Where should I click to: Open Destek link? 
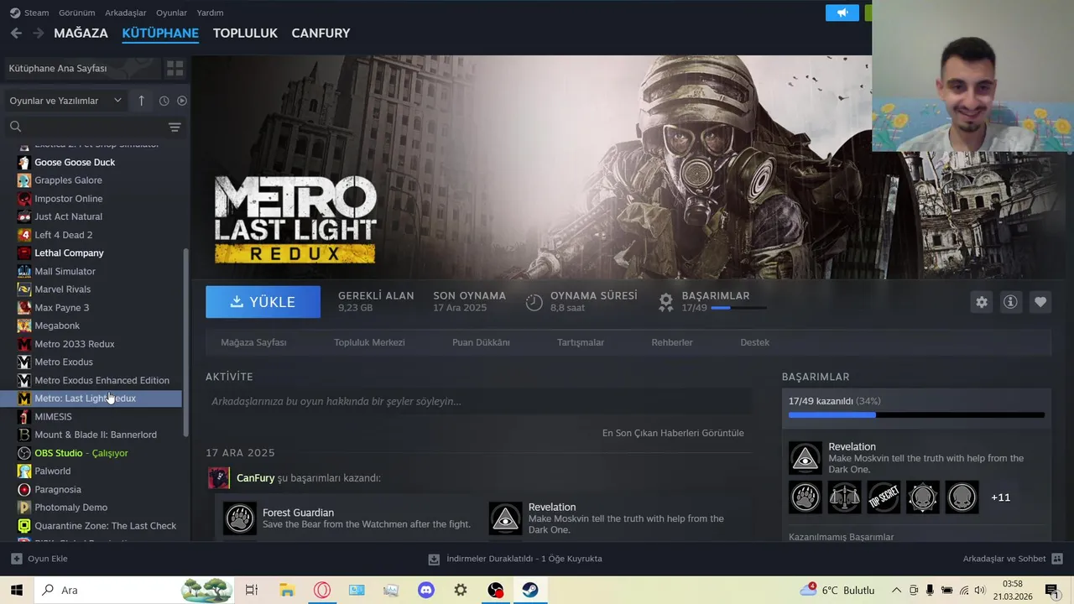point(754,342)
